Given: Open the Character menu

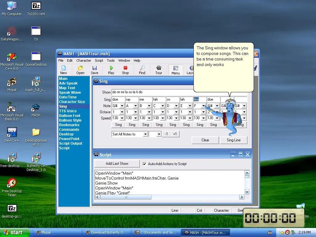Looking at the screenshot, I should point(84,60).
